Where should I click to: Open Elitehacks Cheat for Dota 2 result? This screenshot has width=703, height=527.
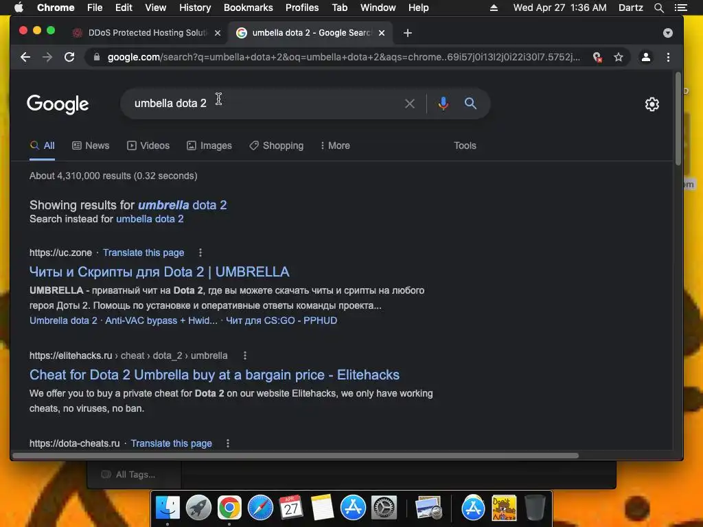point(214,375)
